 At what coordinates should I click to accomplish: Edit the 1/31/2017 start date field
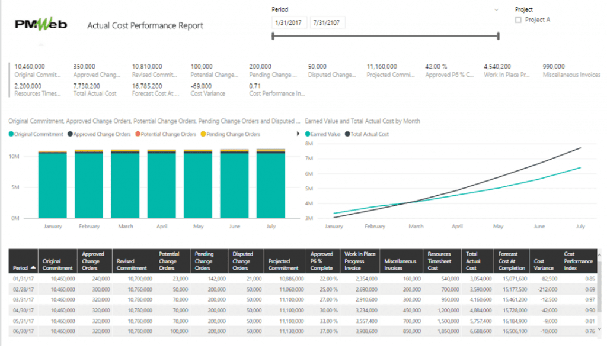pos(289,23)
